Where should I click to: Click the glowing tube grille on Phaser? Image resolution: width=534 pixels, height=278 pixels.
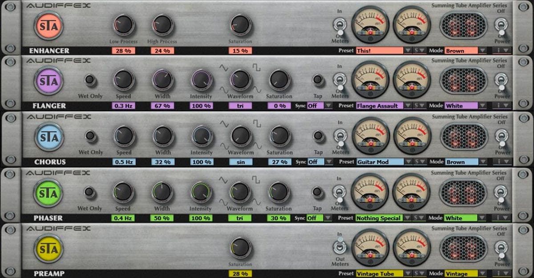pyautogui.click(x=463, y=193)
